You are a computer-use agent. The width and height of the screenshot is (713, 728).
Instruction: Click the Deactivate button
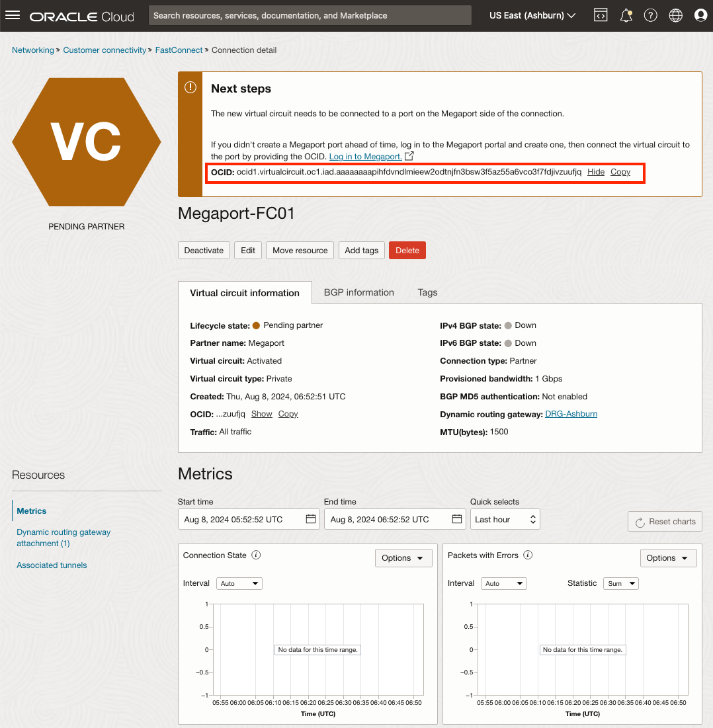(x=204, y=250)
